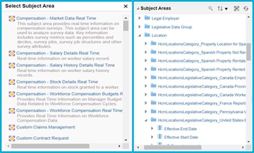
Task: Click the Subject Areas vertical scrollbar thumb
Action: click(248, 52)
